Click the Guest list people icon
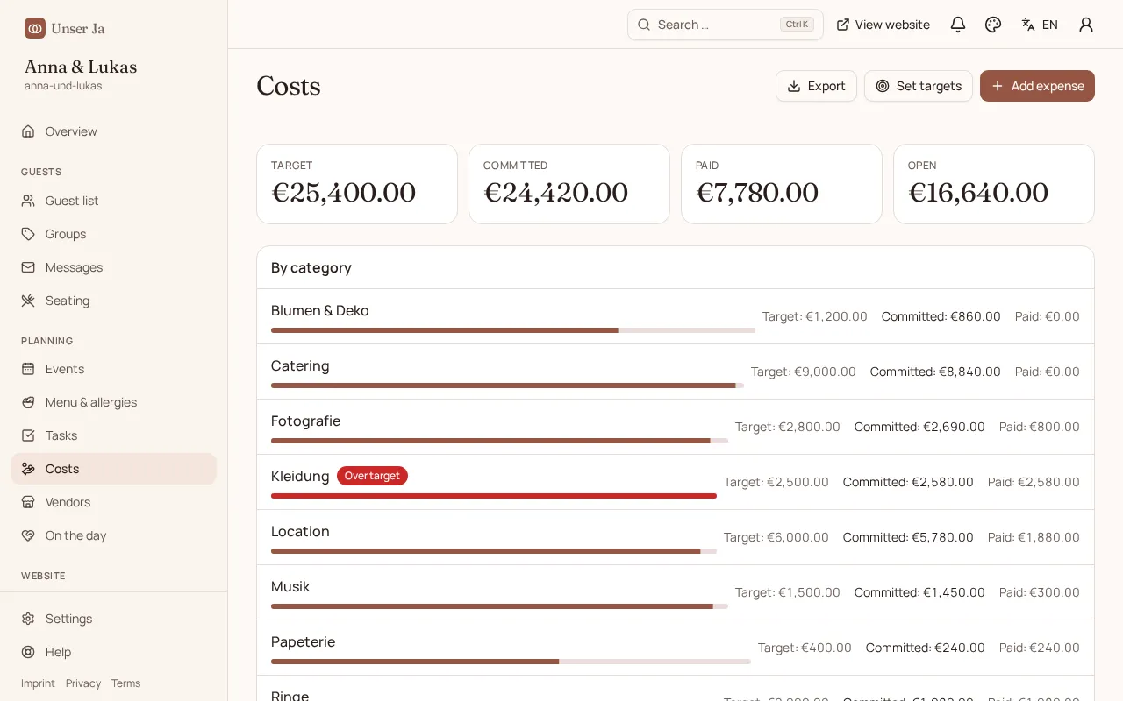Screen dimensions: 1123x701 tap(28, 201)
